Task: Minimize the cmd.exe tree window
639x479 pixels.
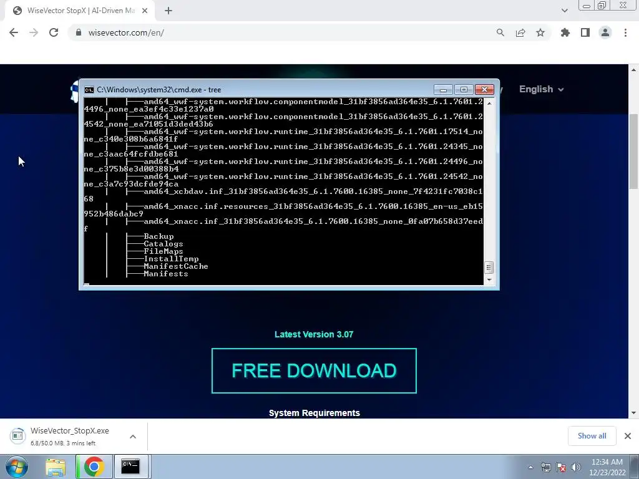Action: [x=444, y=90]
